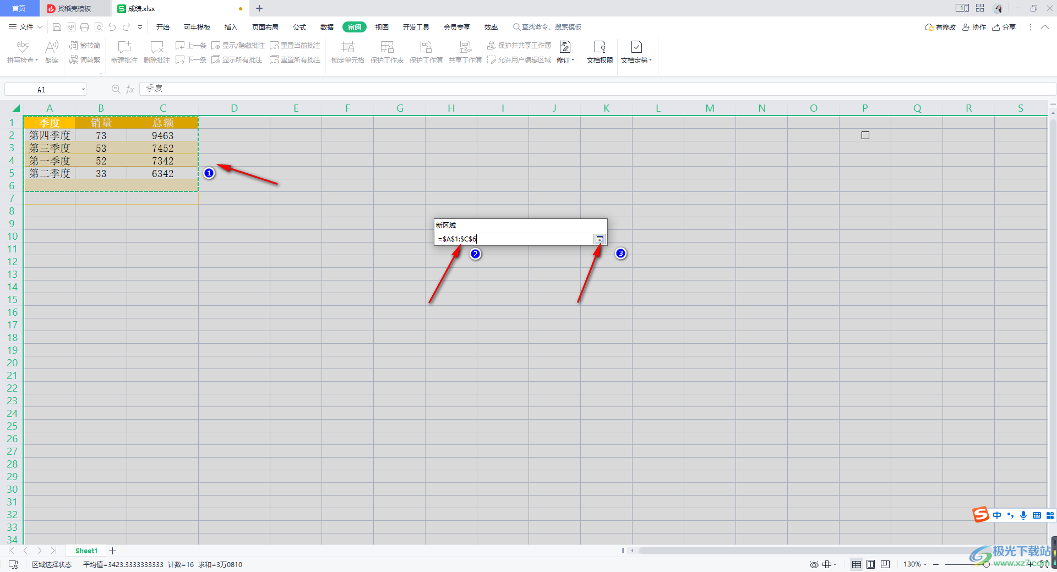The width and height of the screenshot is (1057, 572).
Task: Click the Save icon in quick access toolbar
Action: (57, 27)
